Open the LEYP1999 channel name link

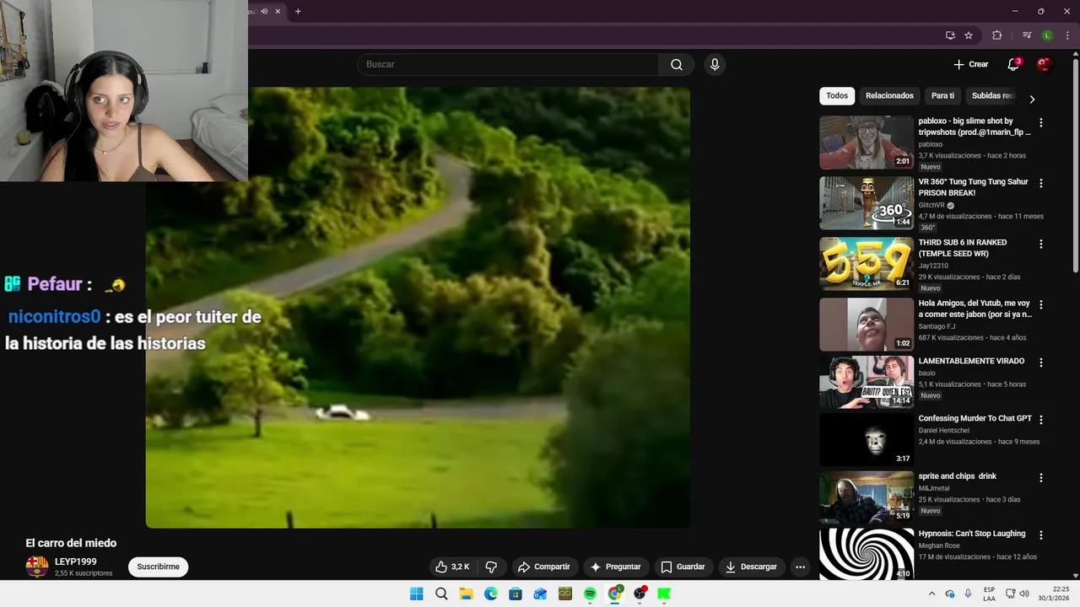76,561
